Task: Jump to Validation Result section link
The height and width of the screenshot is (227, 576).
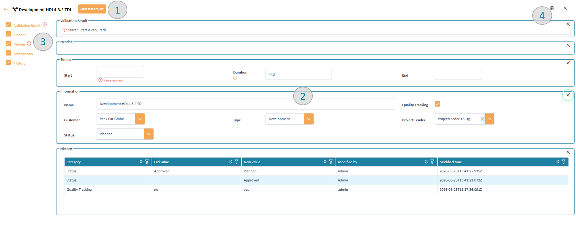Action: click(x=27, y=25)
